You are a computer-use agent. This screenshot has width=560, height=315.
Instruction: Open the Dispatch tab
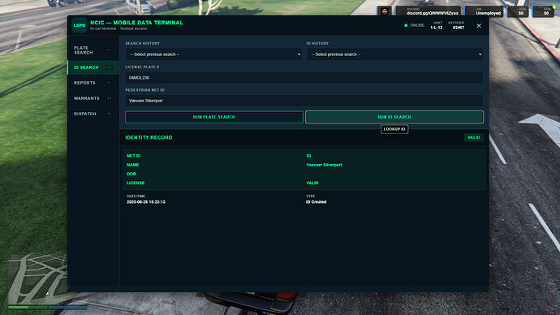point(93,114)
